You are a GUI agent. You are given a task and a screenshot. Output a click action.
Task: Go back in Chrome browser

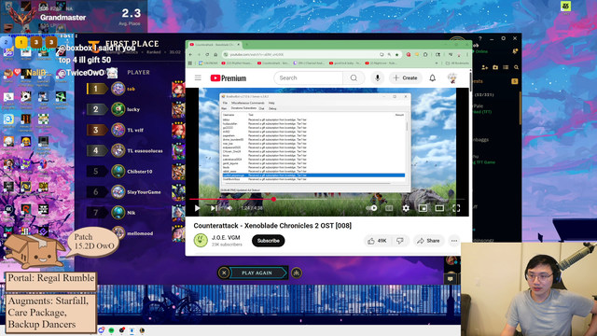click(x=190, y=54)
